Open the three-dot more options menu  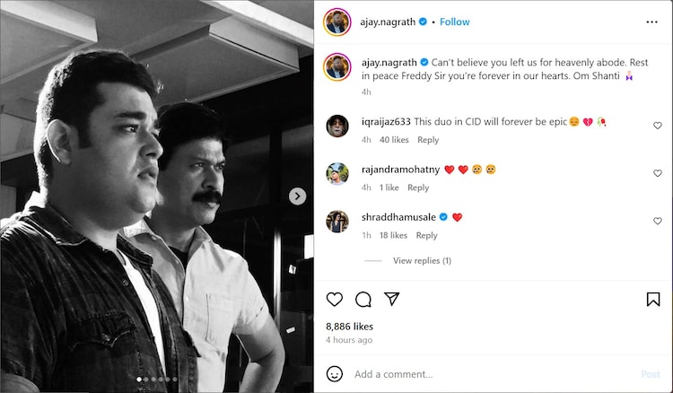(x=652, y=22)
